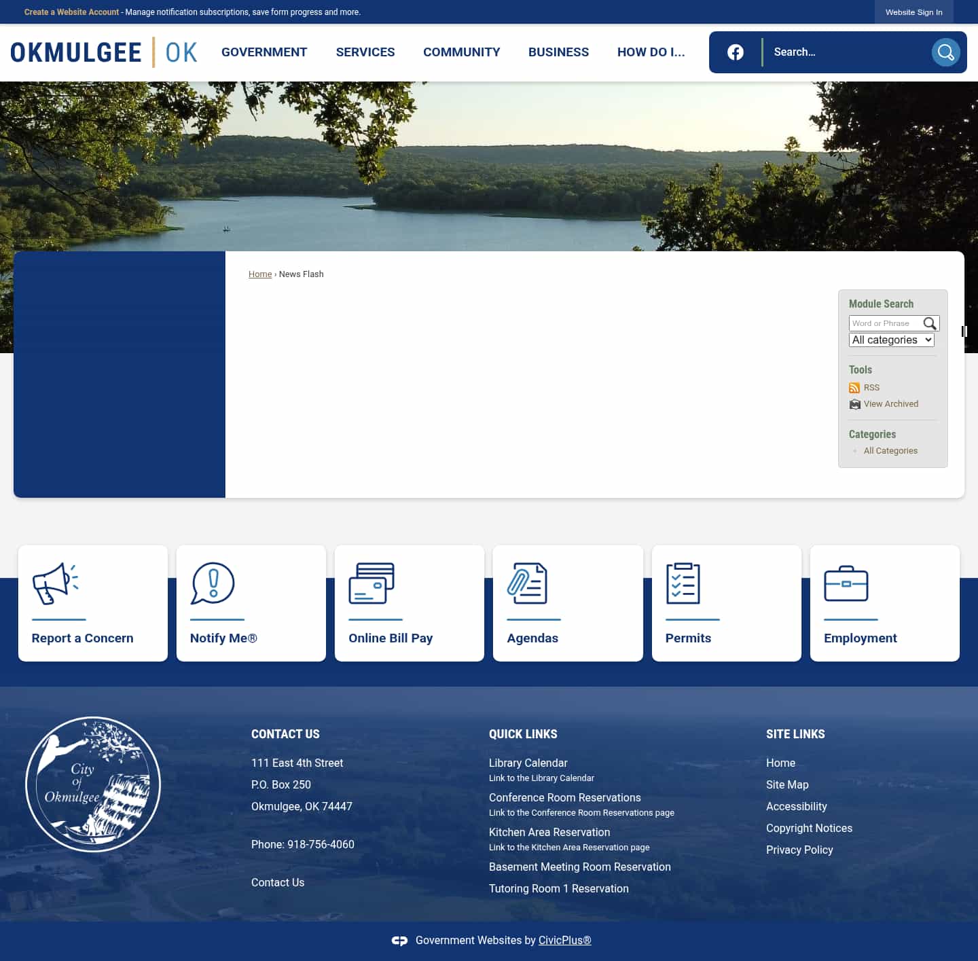Click the Module Search magnifier icon
Image resolution: width=978 pixels, height=961 pixels.
point(930,323)
